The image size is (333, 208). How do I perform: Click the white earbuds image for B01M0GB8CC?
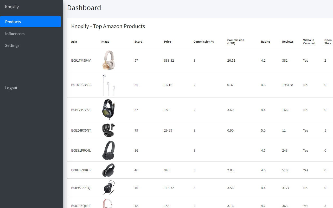coord(108,85)
